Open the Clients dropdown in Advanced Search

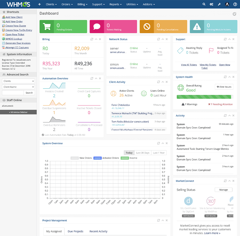[18, 81]
